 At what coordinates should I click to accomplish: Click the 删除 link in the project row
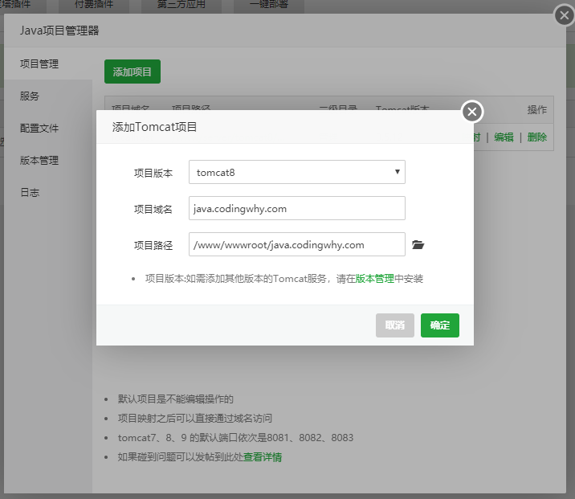tap(536, 137)
